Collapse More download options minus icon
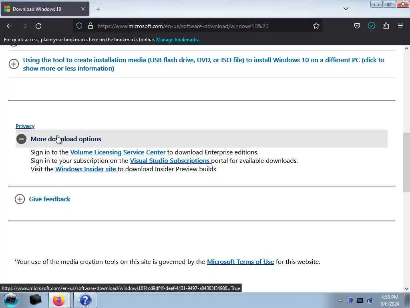The image size is (410, 308). (22, 139)
